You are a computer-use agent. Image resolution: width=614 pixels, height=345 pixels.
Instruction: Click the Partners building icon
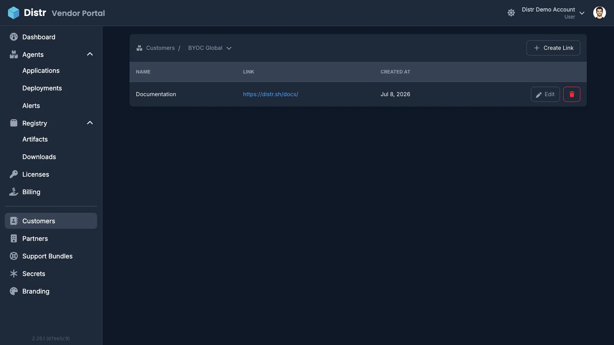(x=14, y=238)
